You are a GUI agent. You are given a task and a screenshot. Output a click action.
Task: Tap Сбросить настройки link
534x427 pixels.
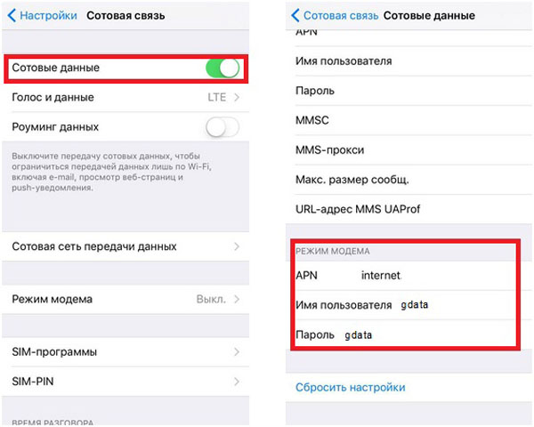coord(351,388)
